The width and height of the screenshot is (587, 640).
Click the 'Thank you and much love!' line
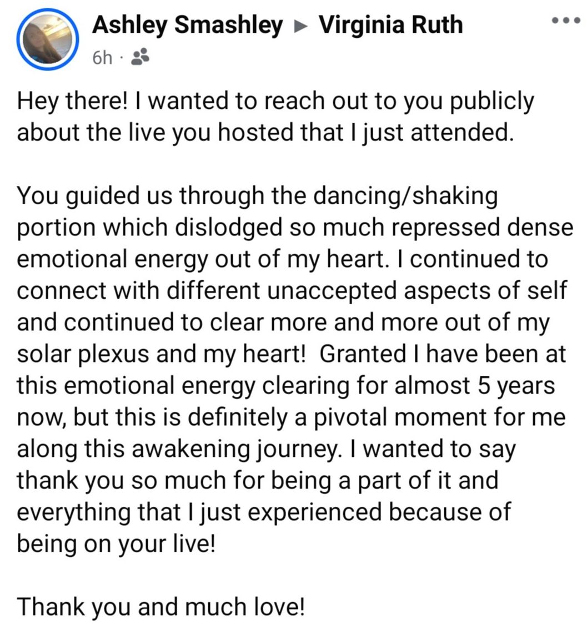click(161, 608)
